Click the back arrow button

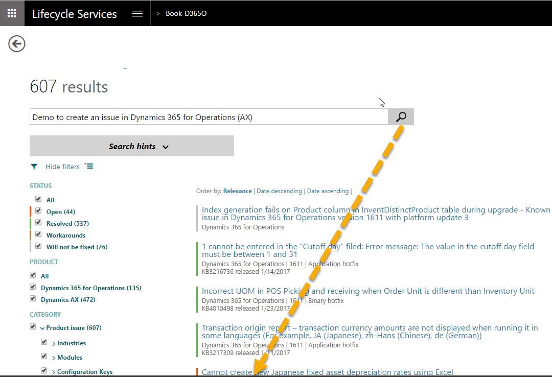[x=17, y=44]
